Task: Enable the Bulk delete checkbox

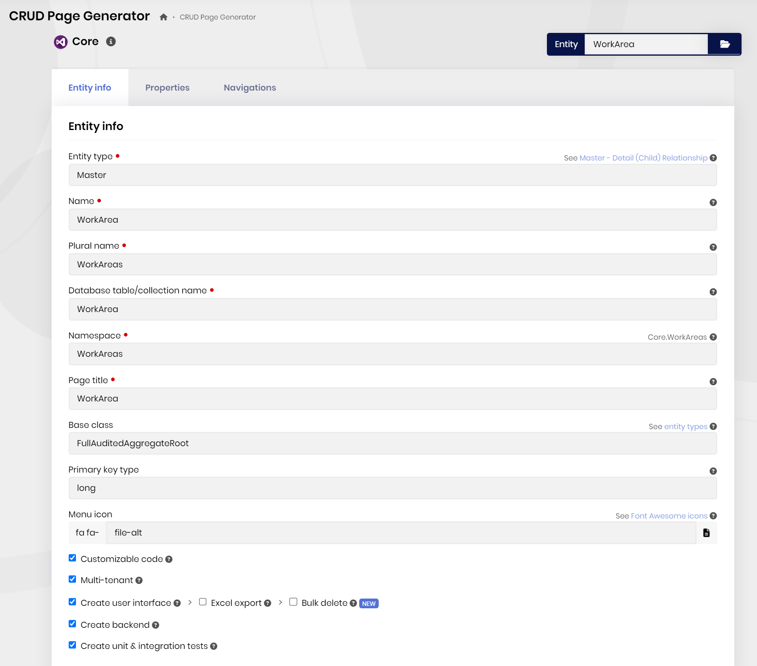Action: click(293, 602)
